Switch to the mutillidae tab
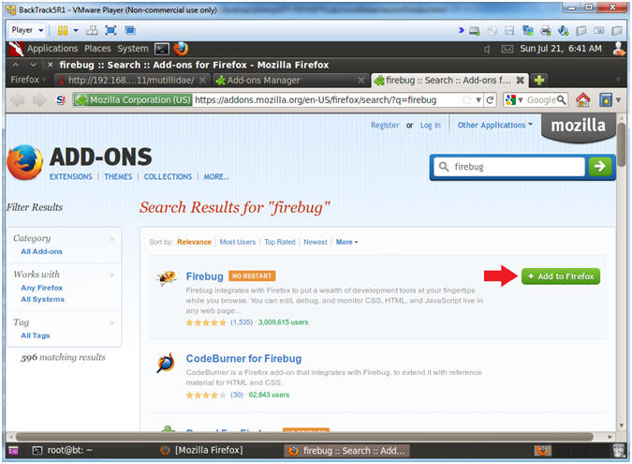Screen dimensions: 632x464 (x=130, y=81)
